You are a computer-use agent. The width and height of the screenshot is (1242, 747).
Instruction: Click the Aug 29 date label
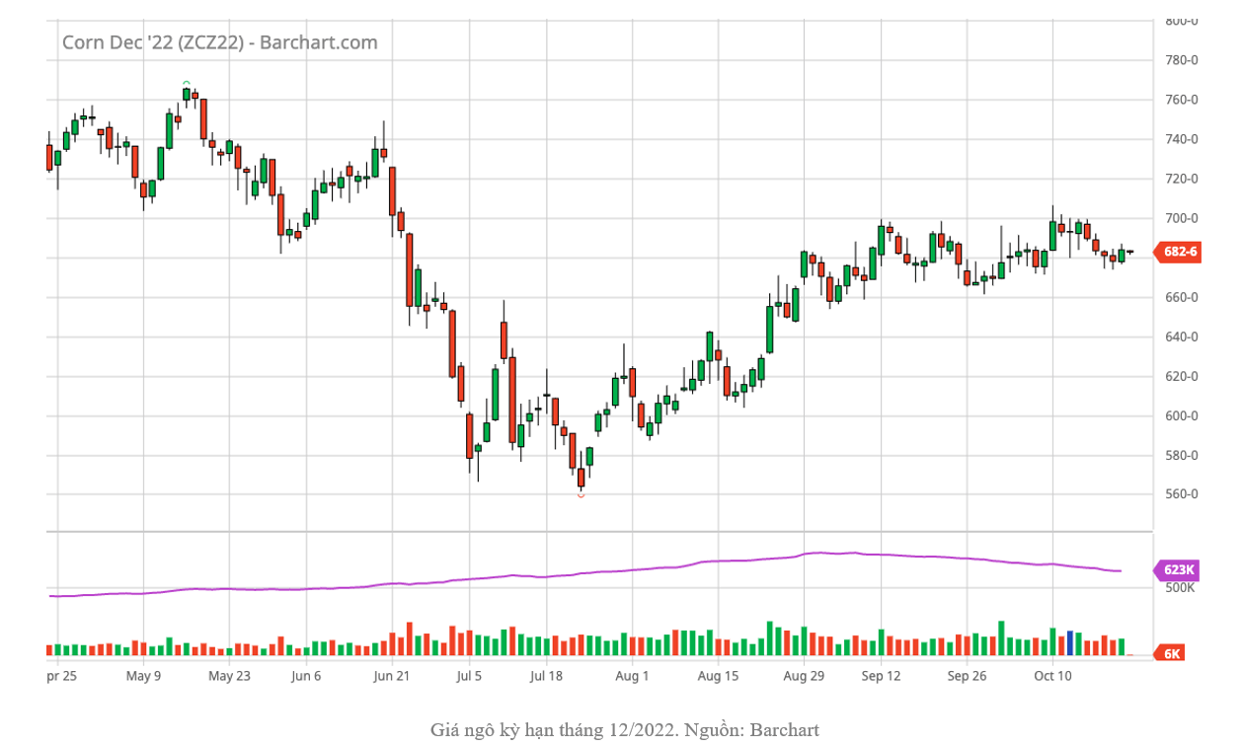[804, 676]
